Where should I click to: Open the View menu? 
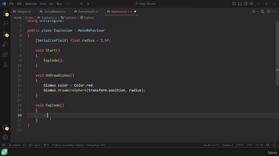click(x=43, y=4)
